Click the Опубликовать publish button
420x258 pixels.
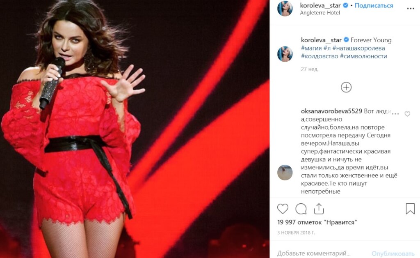393,253
